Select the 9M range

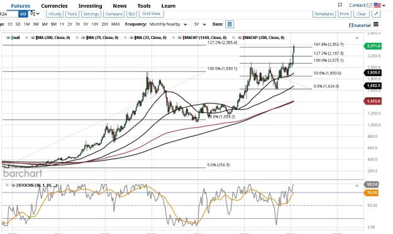pos(53,25)
